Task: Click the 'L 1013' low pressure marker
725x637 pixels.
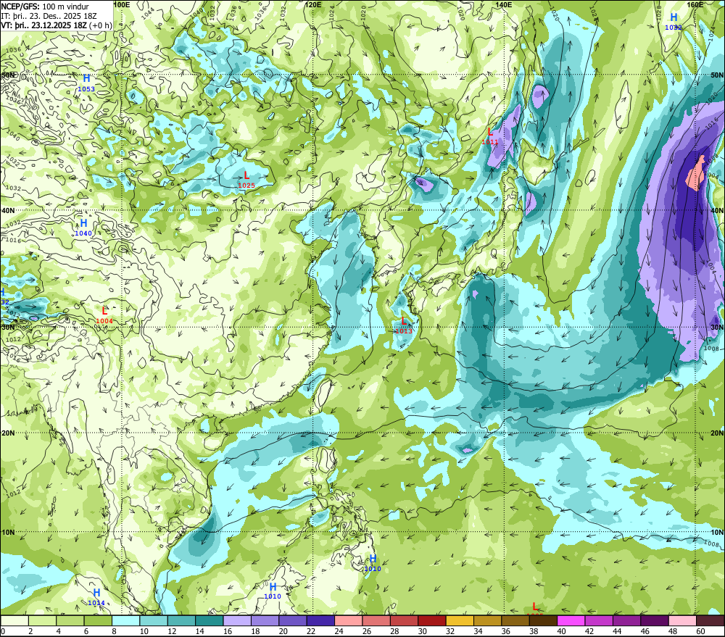Action: pos(404,325)
